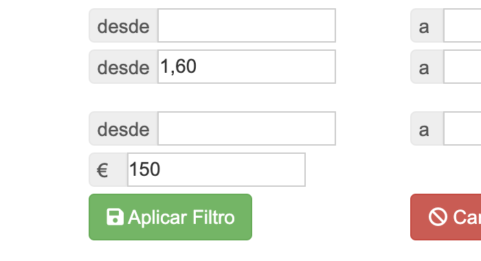Click the red cancel button
Image resolution: width=481 pixels, height=261 pixels.
pyautogui.click(x=446, y=217)
